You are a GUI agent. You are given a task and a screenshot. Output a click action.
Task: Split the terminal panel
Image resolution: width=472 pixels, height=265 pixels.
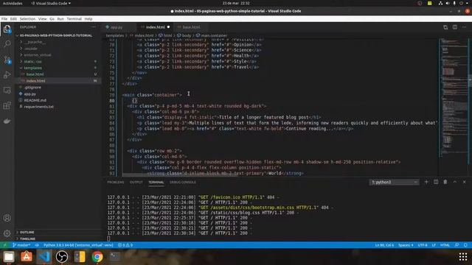tap(436, 182)
